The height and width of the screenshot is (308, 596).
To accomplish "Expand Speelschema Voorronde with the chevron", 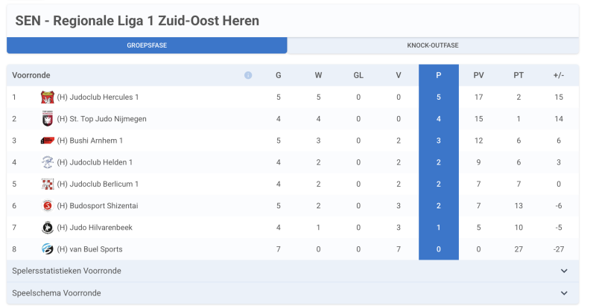I will point(564,293).
